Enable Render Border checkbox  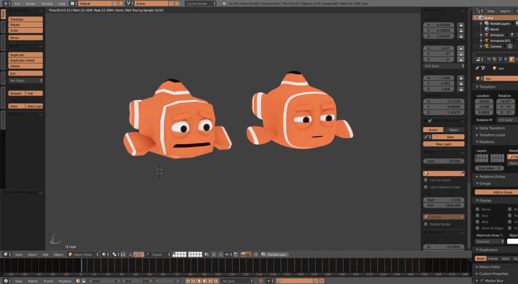(x=426, y=224)
